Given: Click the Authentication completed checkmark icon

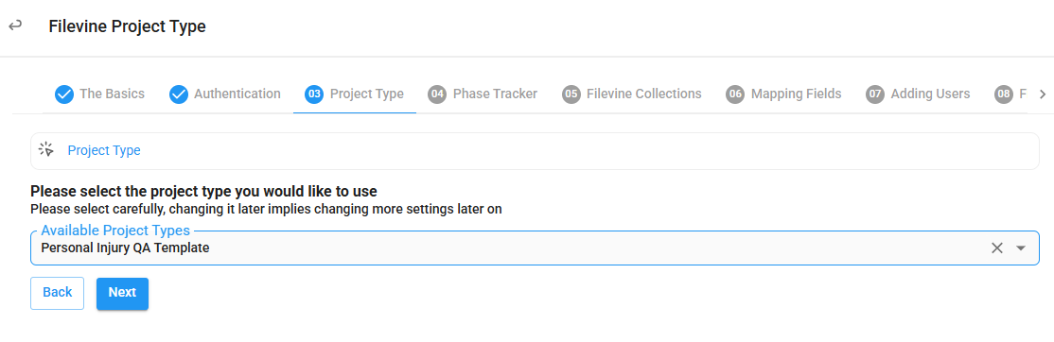Looking at the screenshot, I should (179, 94).
